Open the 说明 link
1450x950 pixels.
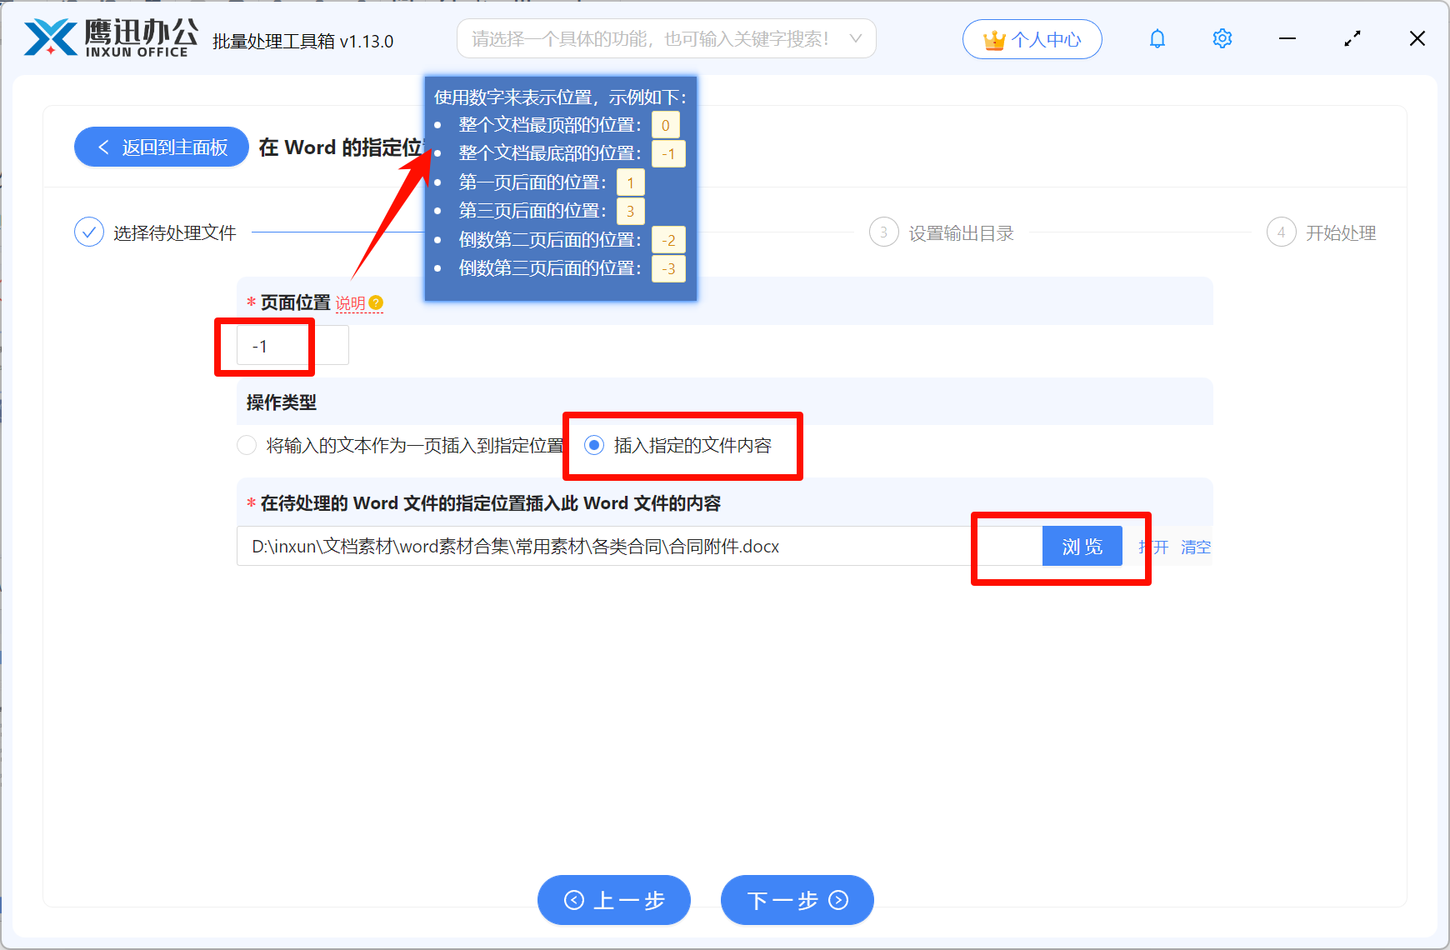click(x=351, y=302)
